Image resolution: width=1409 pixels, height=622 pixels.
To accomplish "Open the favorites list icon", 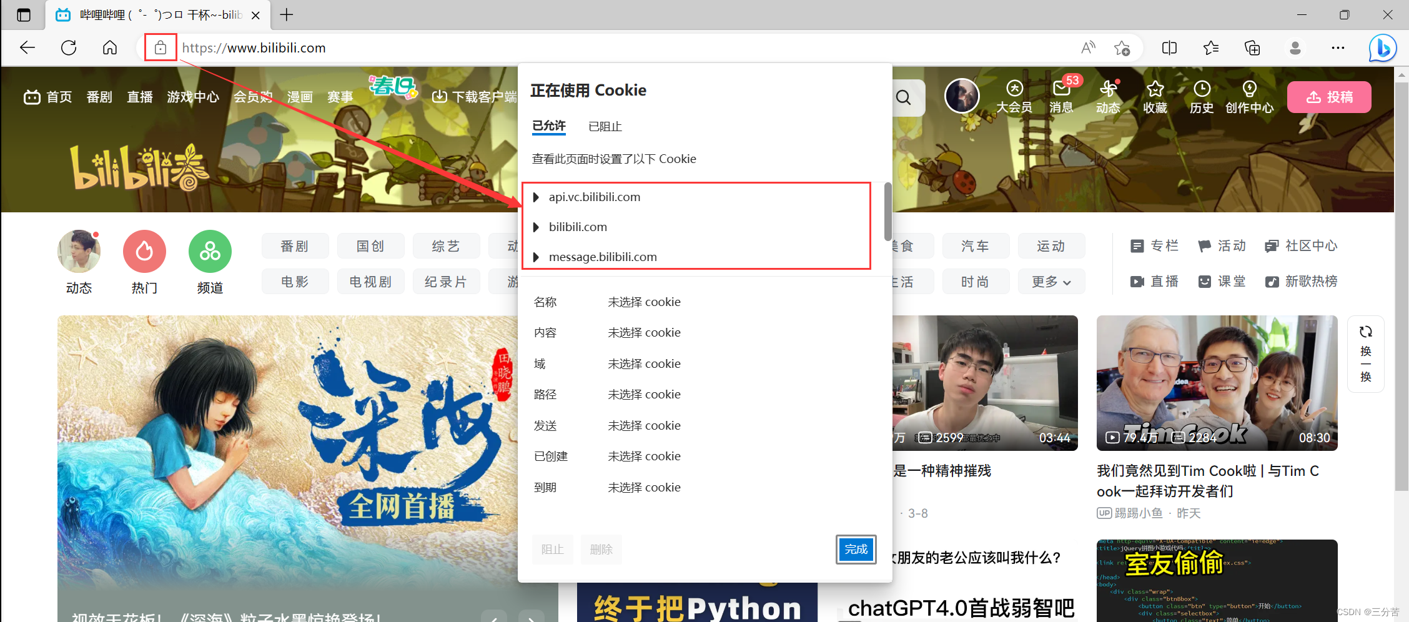I will click(1210, 47).
